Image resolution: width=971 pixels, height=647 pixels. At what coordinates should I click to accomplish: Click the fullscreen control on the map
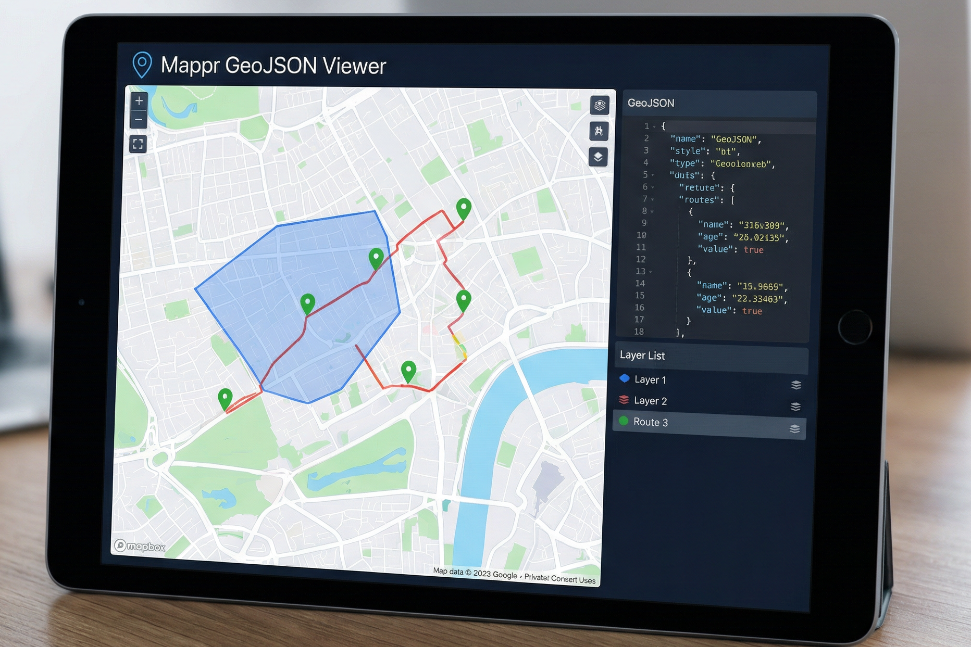(138, 144)
